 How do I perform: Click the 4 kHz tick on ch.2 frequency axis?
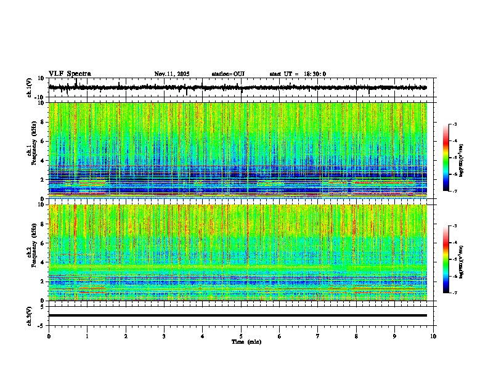tap(43, 262)
